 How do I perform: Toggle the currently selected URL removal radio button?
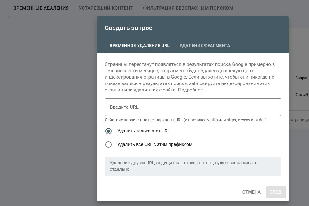click(108, 131)
